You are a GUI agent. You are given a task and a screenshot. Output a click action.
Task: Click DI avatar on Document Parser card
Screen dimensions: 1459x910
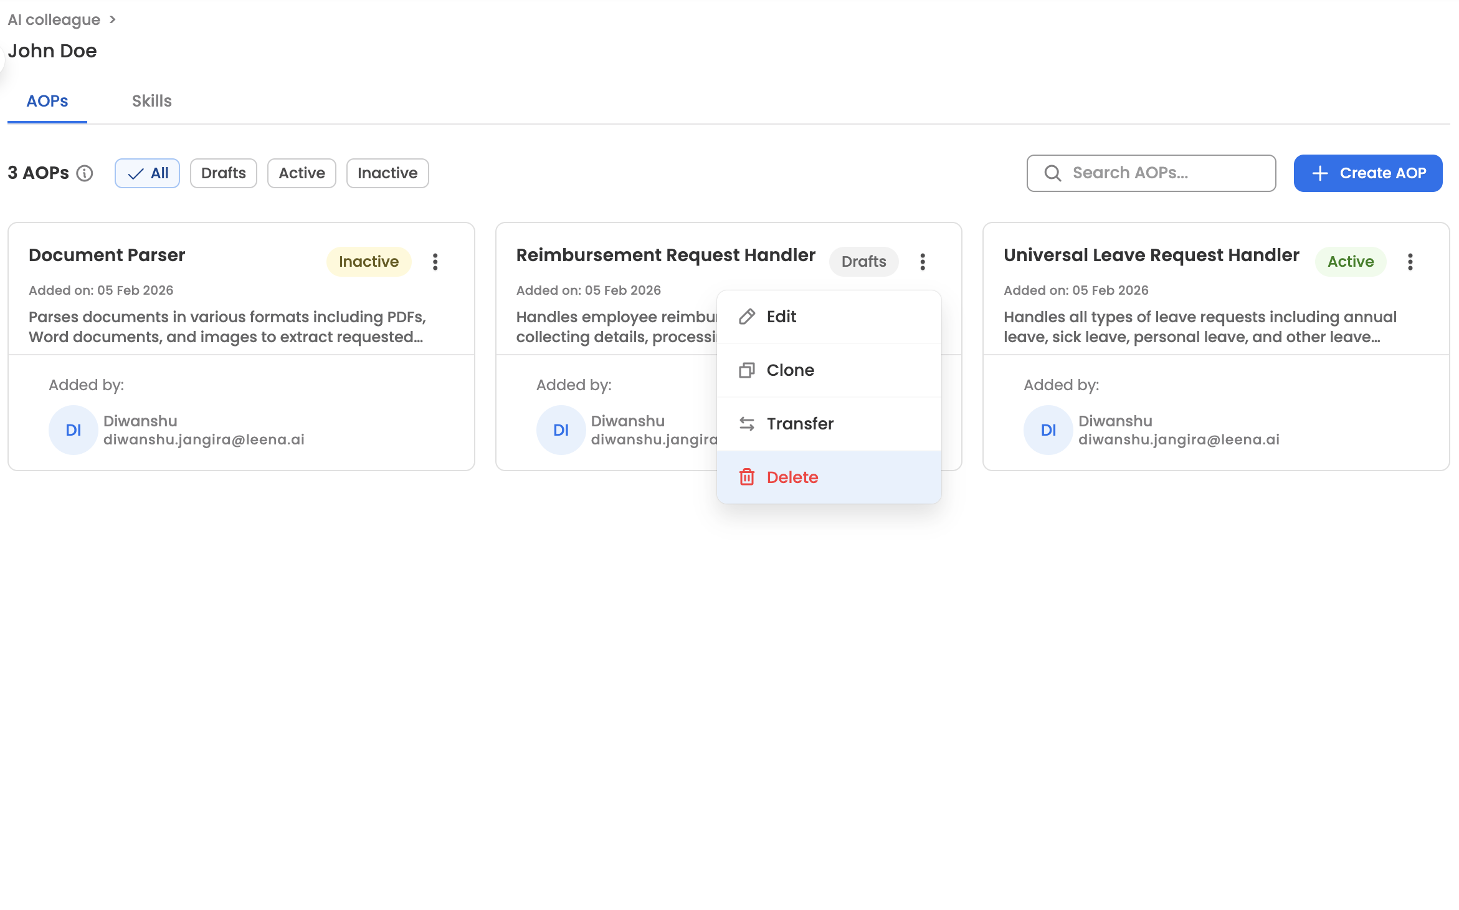point(74,430)
